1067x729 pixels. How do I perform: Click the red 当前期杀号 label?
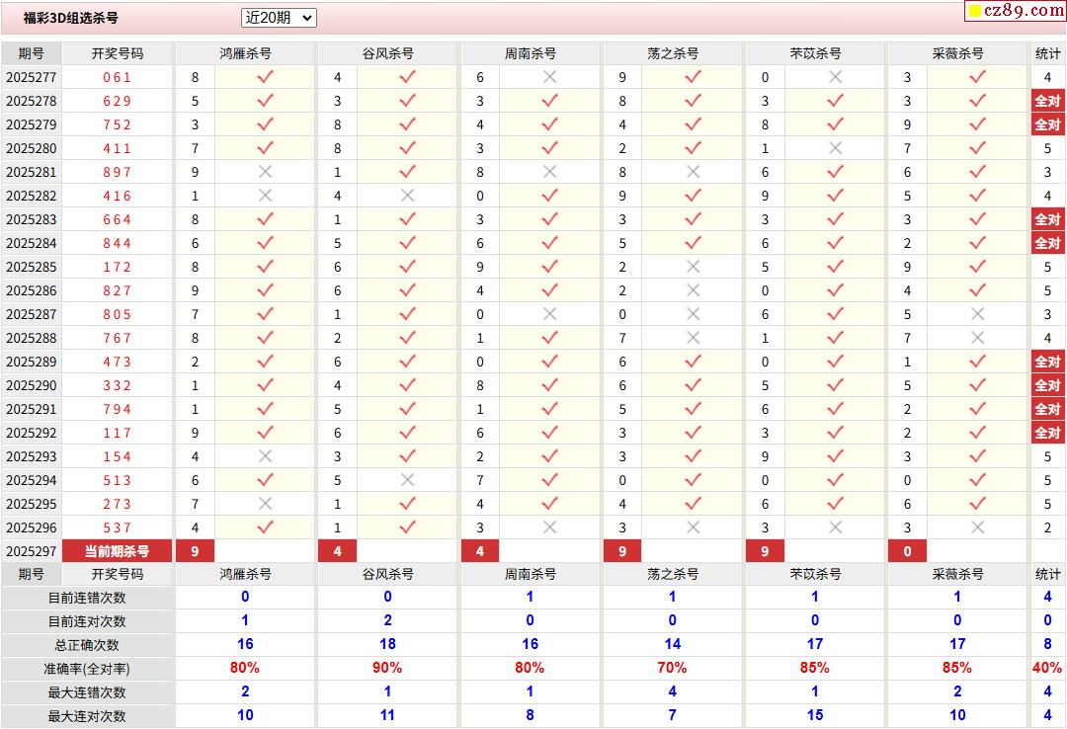(x=117, y=551)
